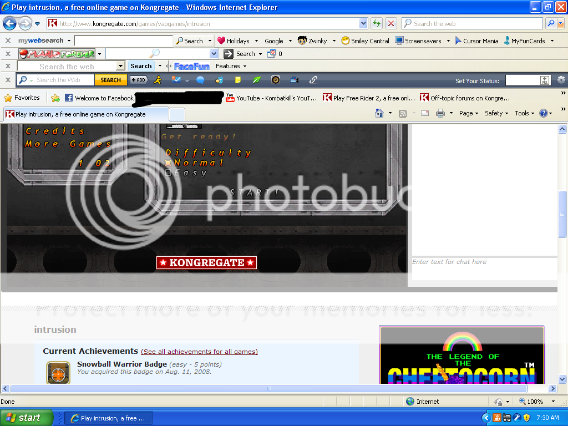Click the browser Forward arrow

click(x=25, y=24)
